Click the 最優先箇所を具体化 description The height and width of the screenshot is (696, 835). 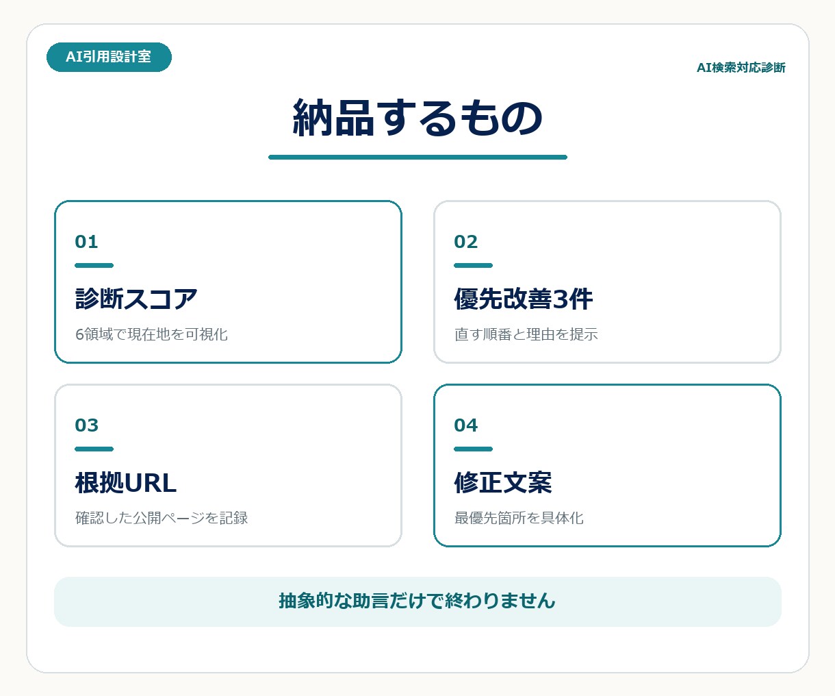tap(519, 518)
